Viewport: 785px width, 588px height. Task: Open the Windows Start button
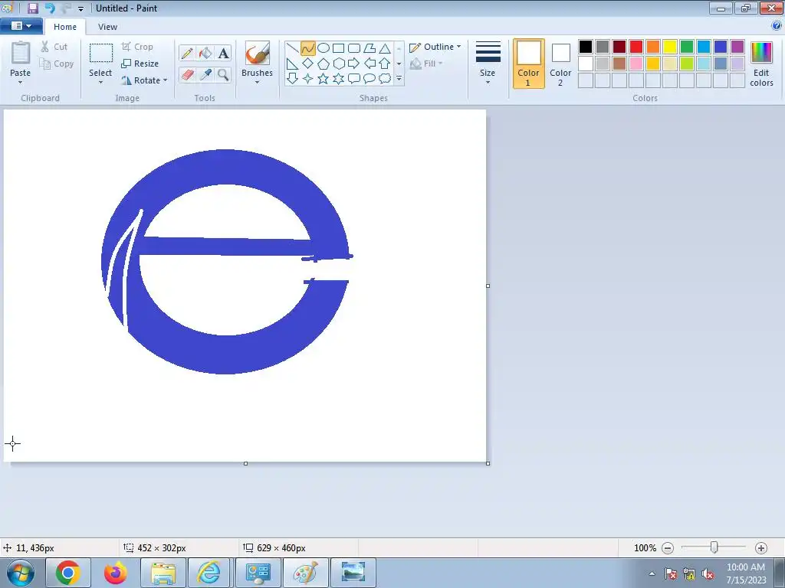[21, 573]
